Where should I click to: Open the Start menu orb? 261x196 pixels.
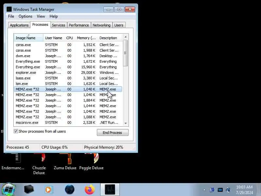point(8,189)
